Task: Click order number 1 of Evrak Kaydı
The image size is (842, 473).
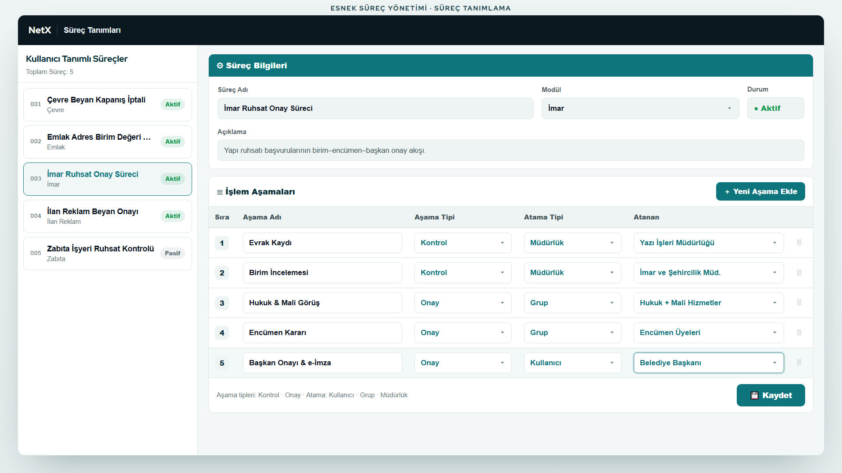Action: click(222, 243)
